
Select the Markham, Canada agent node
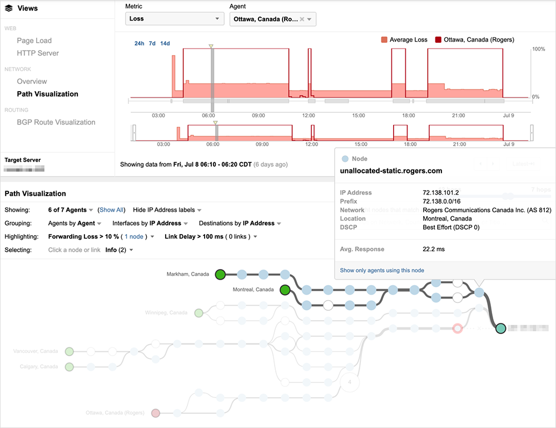(220, 274)
